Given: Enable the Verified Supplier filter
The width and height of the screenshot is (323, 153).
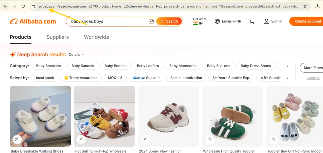Looking at the screenshot, I should tap(146, 78).
